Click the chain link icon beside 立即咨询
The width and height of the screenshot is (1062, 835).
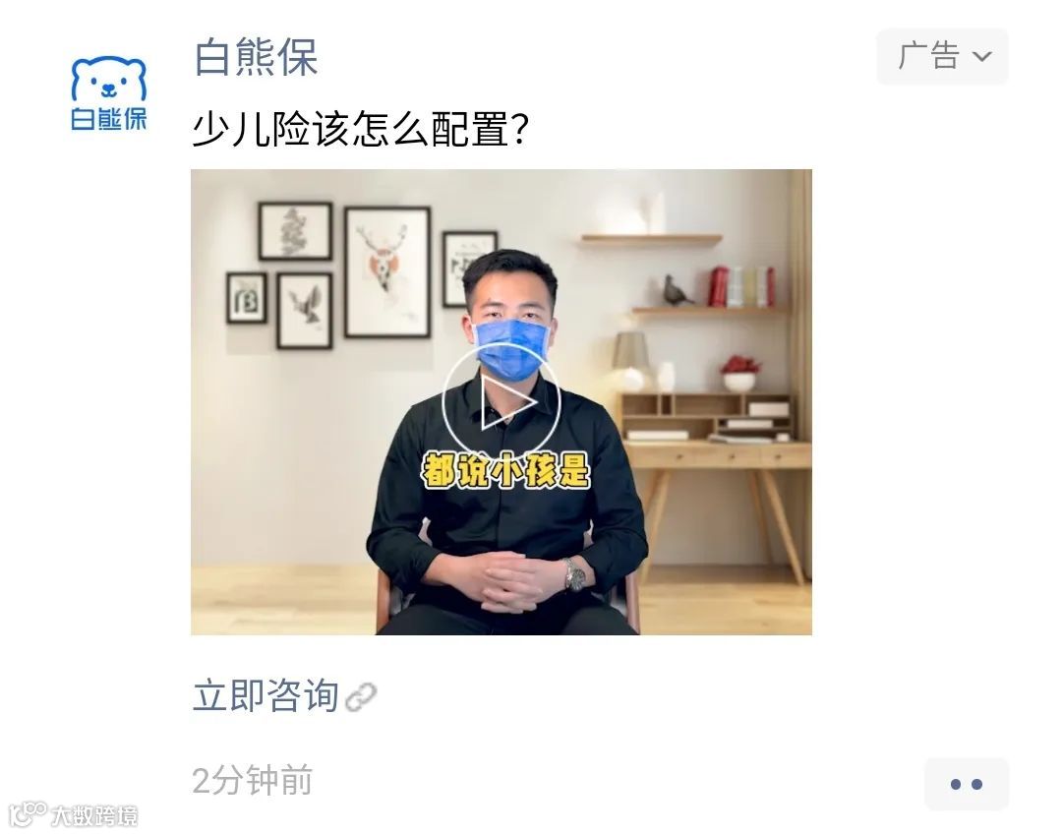pos(361,697)
